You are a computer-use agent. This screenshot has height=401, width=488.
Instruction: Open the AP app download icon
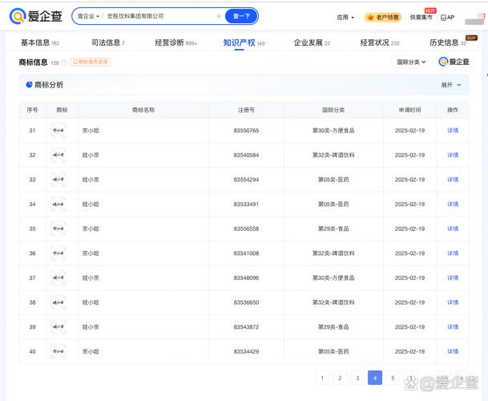click(x=448, y=18)
